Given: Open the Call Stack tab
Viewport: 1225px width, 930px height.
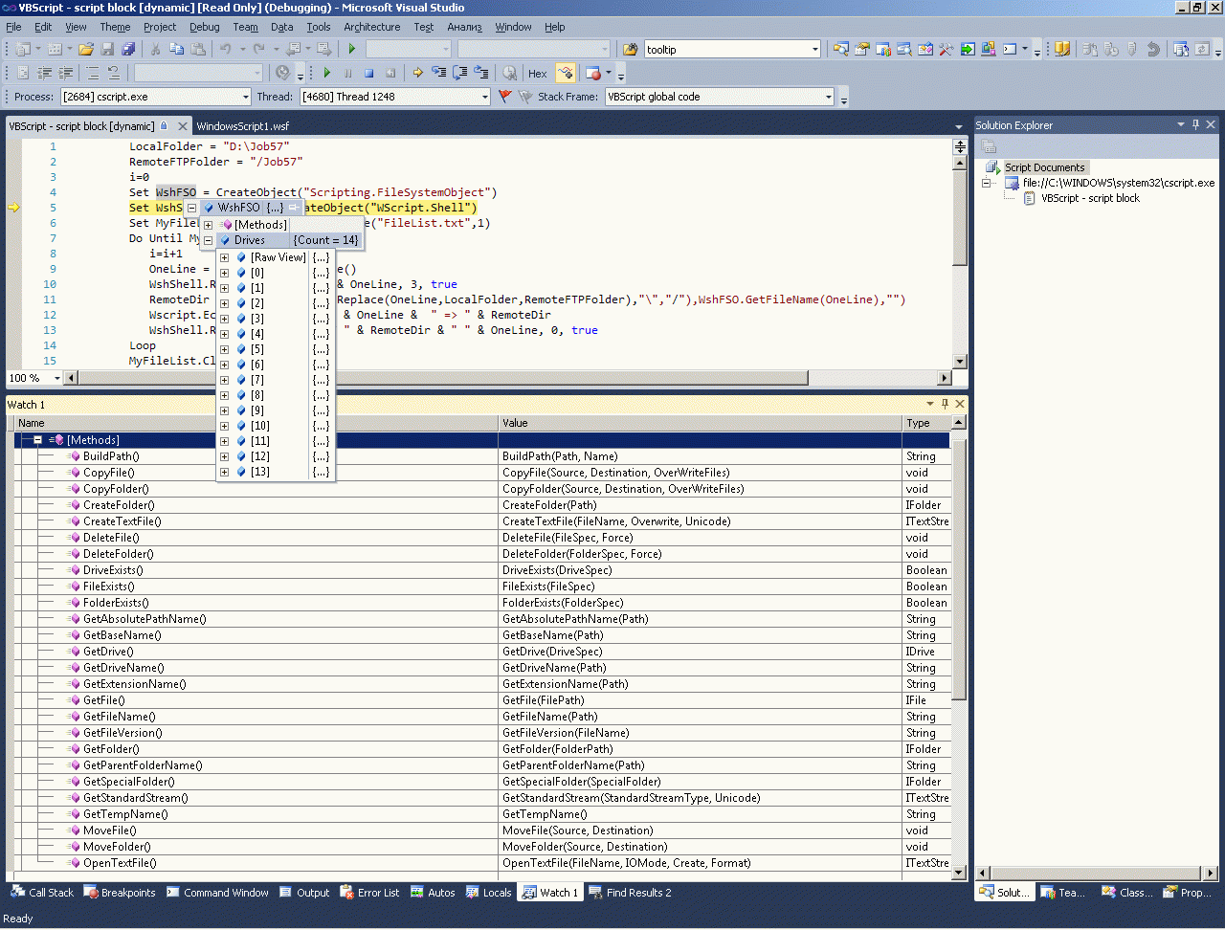Looking at the screenshot, I should pyautogui.click(x=42, y=893).
